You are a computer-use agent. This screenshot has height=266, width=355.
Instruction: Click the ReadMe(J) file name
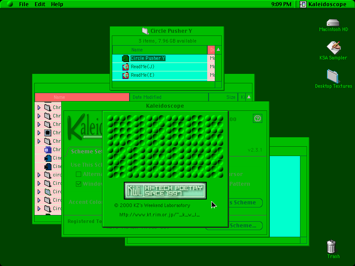(142, 67)
